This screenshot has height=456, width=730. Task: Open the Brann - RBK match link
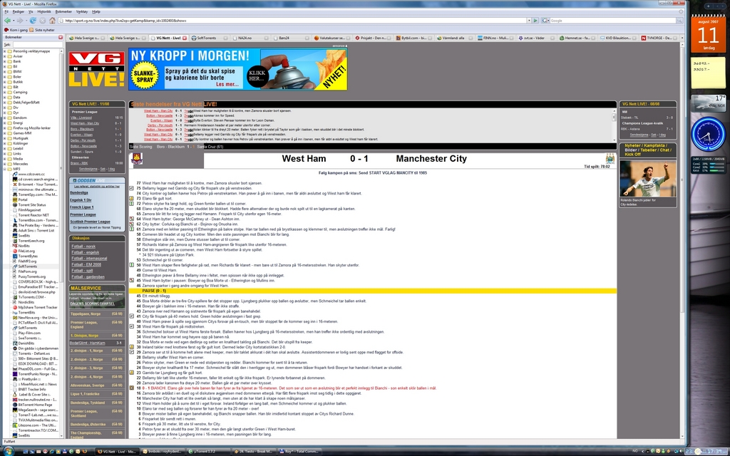pos(79,163)
